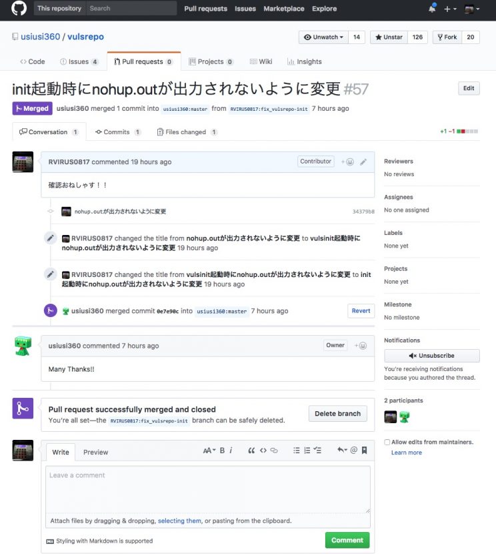Insert a quote in the comment editor
Viewport: 496px width, 554px height.
click(x=251, y=451)
